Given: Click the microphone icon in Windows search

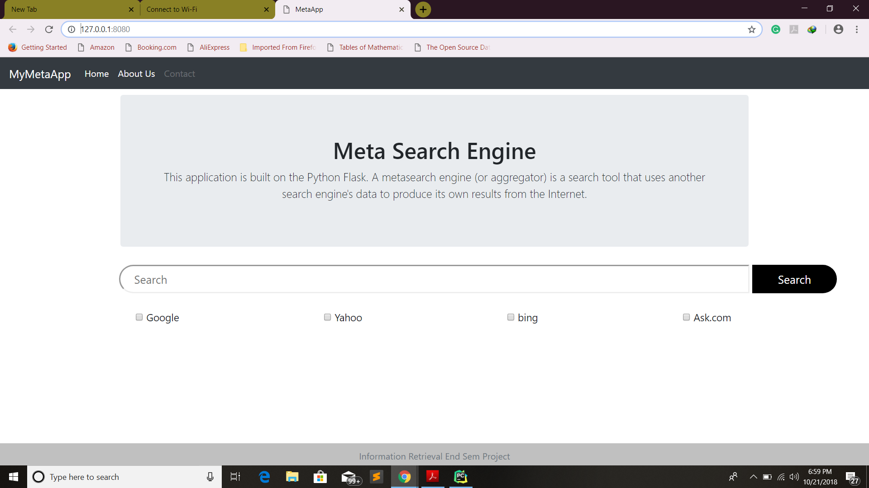Looking at the screenshot, I should click(x=210, y=477).
